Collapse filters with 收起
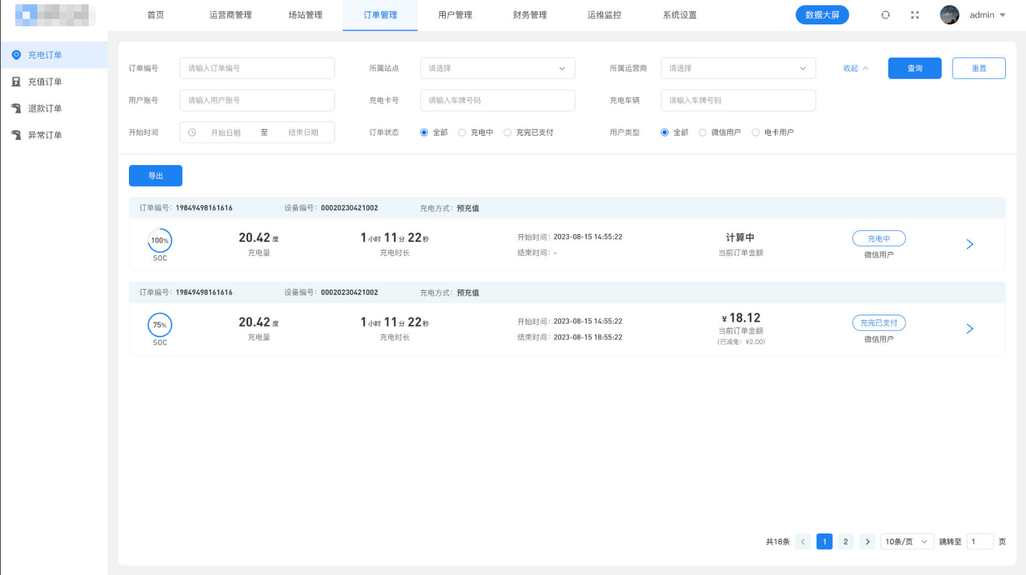 (856, 68)
